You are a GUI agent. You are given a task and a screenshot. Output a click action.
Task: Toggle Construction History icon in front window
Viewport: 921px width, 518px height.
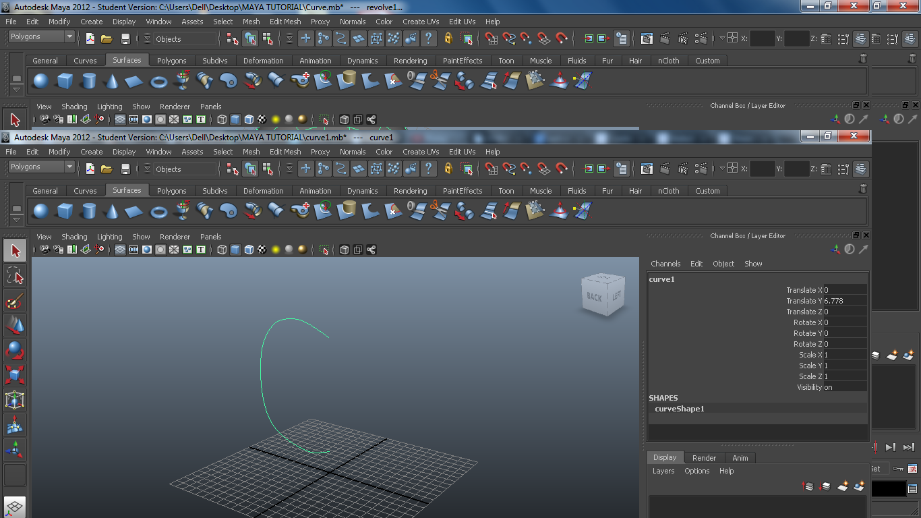click(622, 169)
